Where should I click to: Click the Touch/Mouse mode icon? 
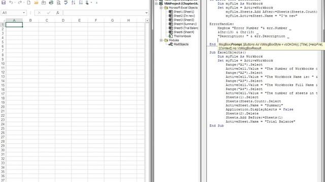(x=87, y=3)
